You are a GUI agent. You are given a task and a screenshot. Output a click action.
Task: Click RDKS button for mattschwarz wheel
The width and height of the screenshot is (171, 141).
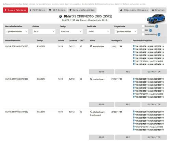coord(102,105)
